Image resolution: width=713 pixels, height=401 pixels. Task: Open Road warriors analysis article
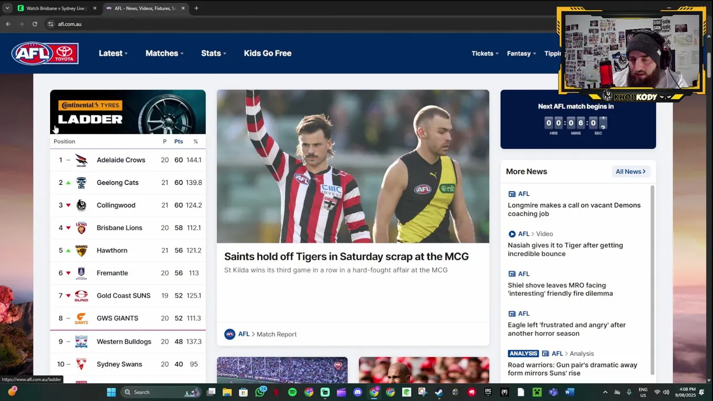pyautogui.click(x=573, y=369)
